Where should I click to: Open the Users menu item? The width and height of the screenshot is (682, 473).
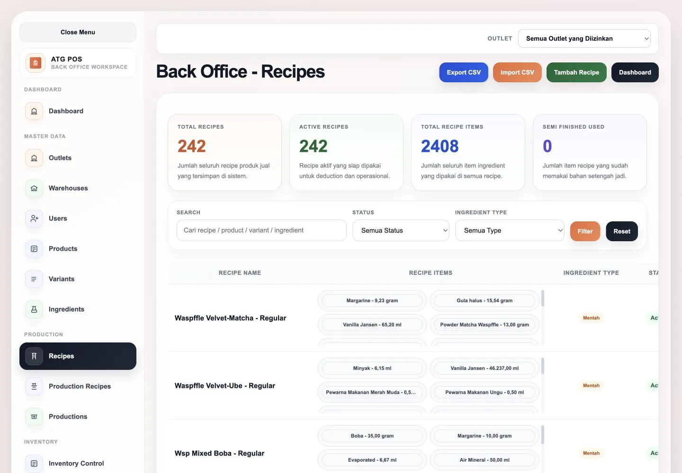(x=78, y=219)
